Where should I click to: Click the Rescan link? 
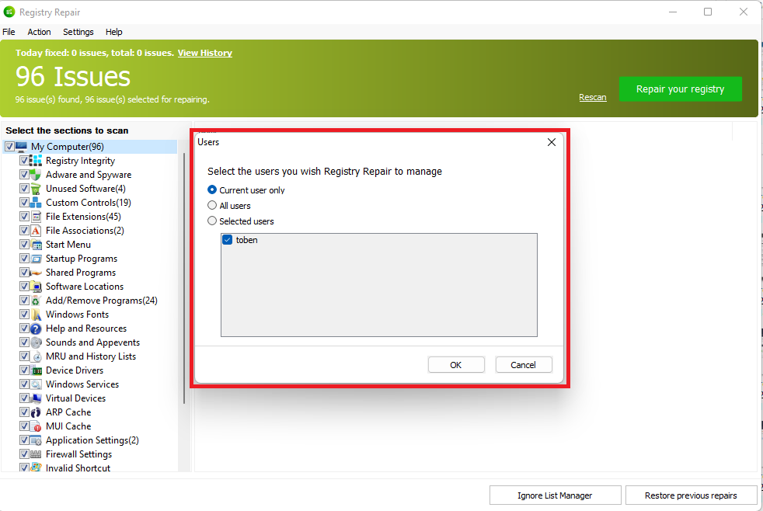tap(592, 97)
